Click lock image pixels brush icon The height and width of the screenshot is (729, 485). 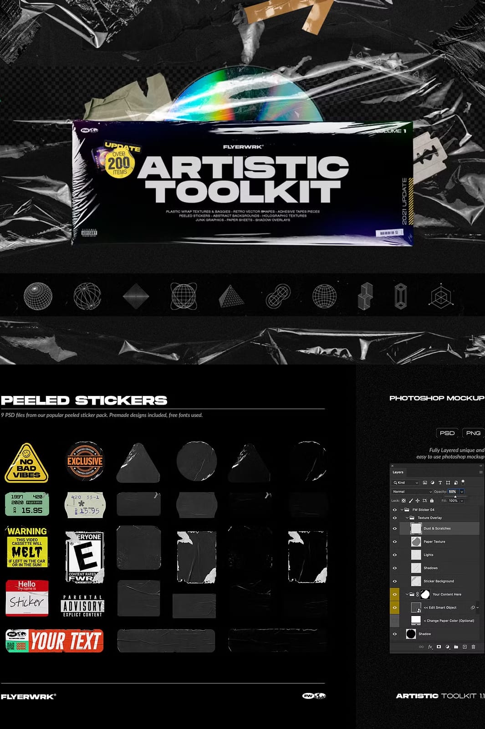pyautogui.click(x=411, y=501)
